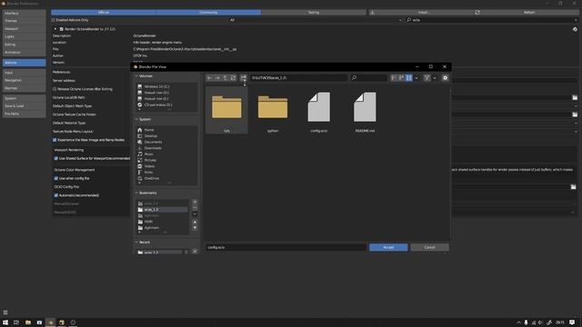Move bookmark down in the list
582x327 pixels.
(195, 228)
